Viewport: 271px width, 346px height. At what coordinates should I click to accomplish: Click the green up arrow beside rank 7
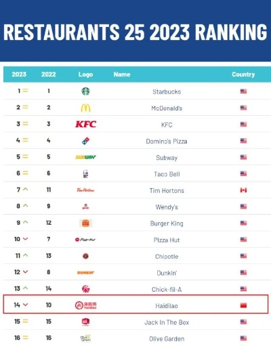point(26,190)
